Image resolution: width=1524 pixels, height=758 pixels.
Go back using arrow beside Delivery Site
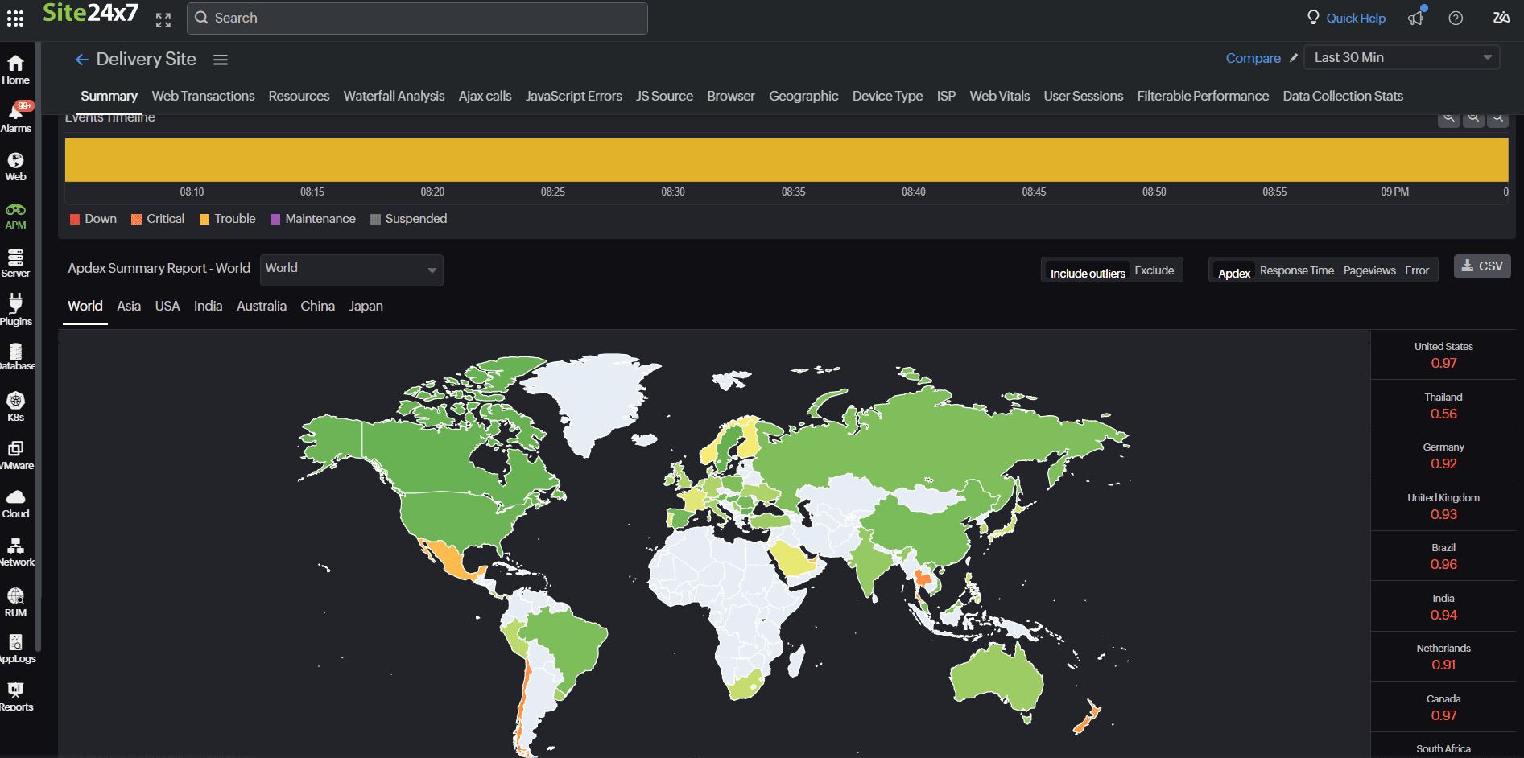[x=81, y=60]
